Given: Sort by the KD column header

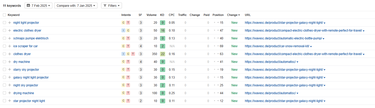Looking at the screenshot, I should click(x=162, y=15).
